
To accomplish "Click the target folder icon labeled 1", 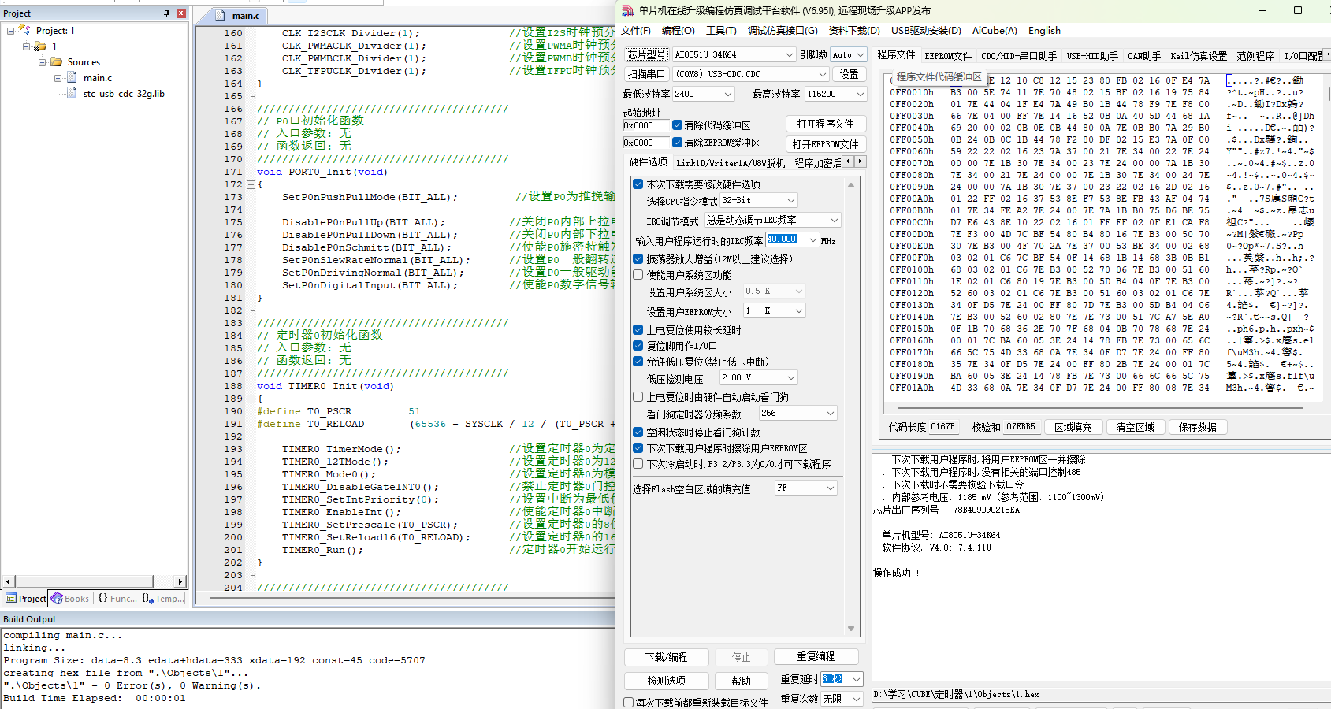I will (x=40, y=46).
